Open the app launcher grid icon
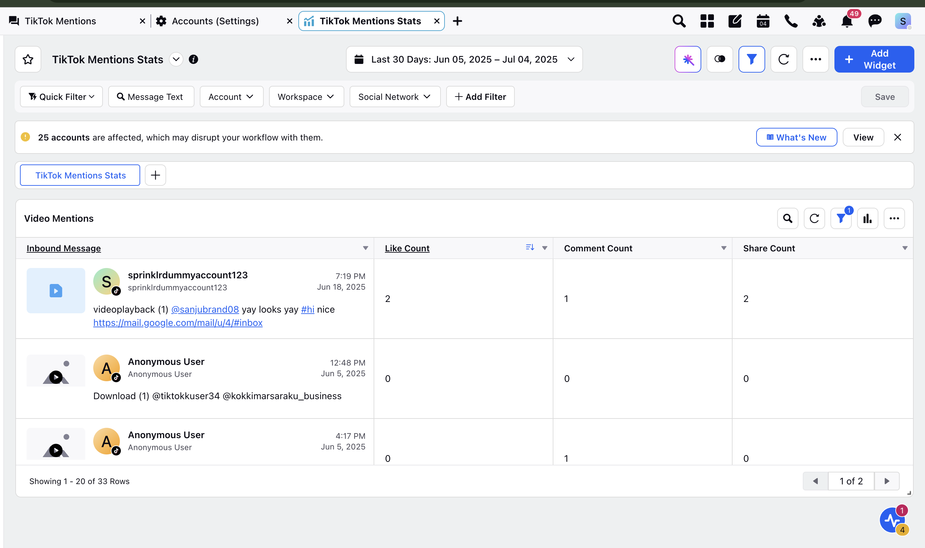The image size is (925, 548). [x=707, y=21]
